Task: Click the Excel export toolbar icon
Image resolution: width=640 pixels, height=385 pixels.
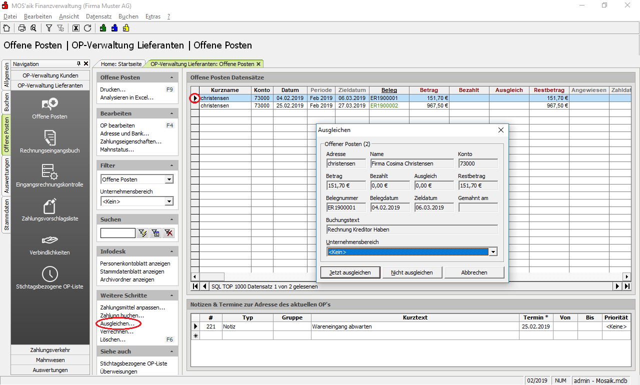Action: 76,28
